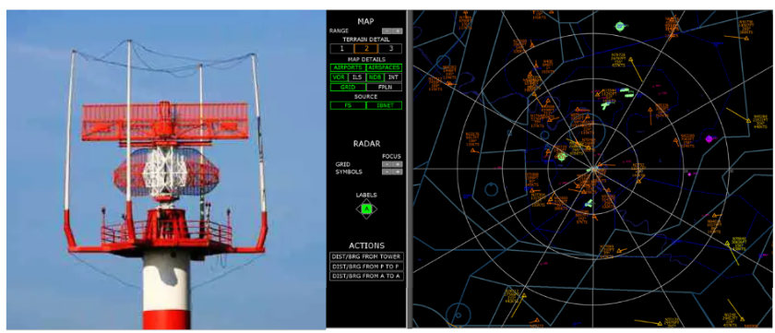Select IBNET as data source
775x333 pixels.
click(384, 105)
